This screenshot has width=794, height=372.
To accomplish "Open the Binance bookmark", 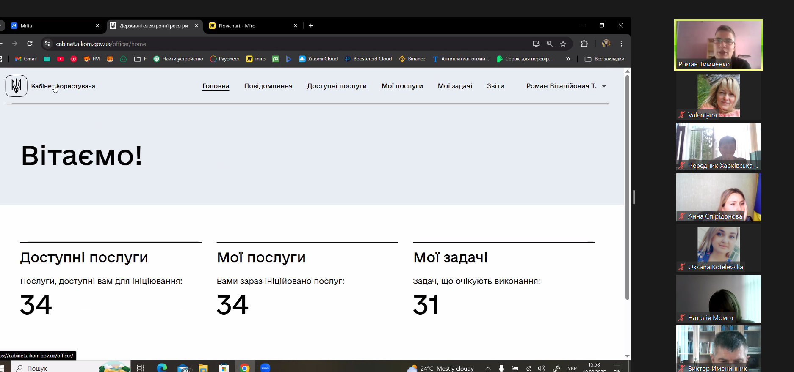I will tap(412, 59).
